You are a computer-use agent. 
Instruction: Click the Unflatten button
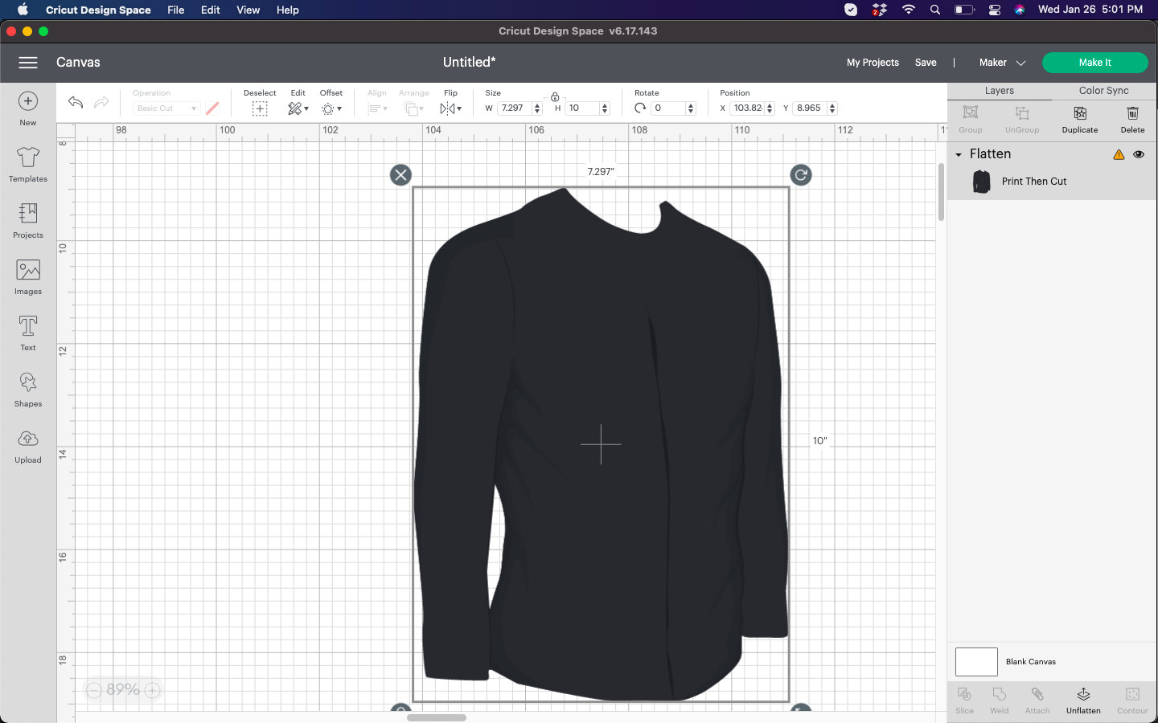1083,700
